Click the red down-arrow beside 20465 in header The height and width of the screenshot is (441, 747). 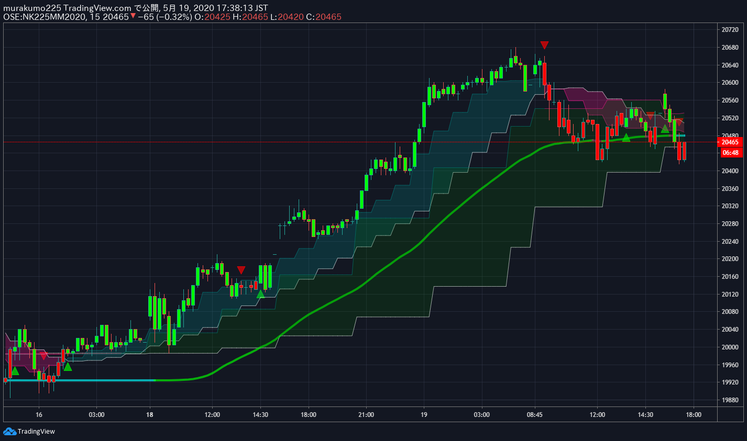click(133, 16)
